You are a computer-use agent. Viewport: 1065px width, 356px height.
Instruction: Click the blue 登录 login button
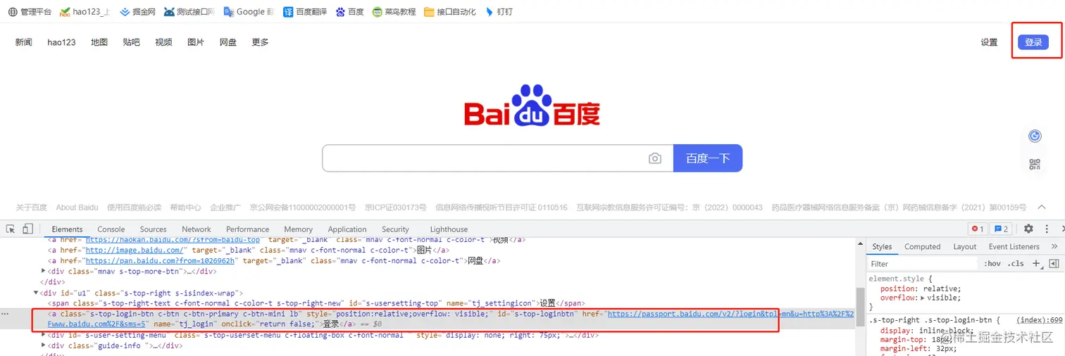(x=1033, y=42)
